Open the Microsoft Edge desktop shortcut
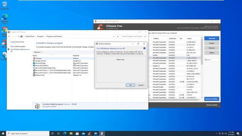242x136 pixels. pyautogui.click(x=5, y=19)
